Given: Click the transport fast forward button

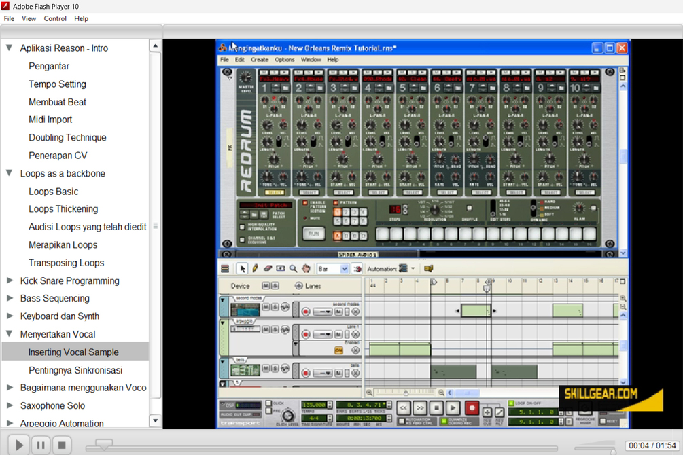Looking at the screenshot, I should (420, 408).
